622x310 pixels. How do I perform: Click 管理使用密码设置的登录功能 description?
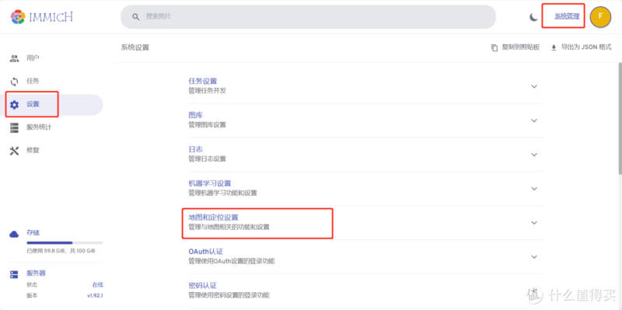coord(229,295)
